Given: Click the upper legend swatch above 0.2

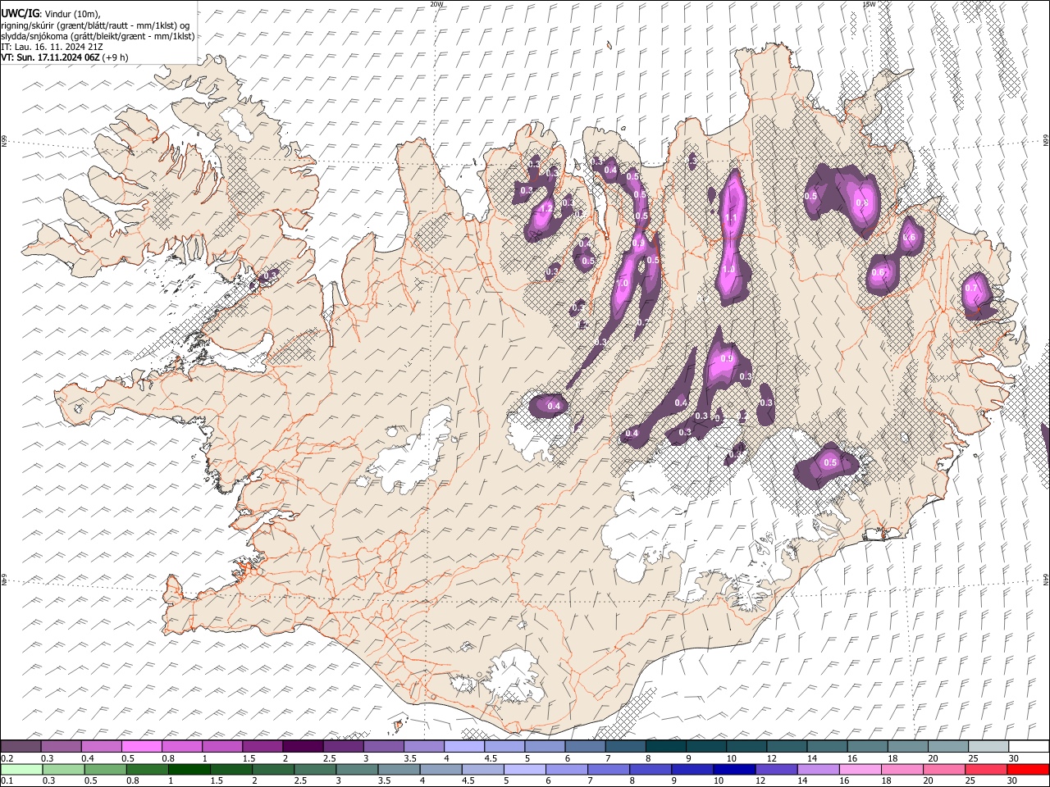Looking at the screenshot, I should (x=21, y=746).
